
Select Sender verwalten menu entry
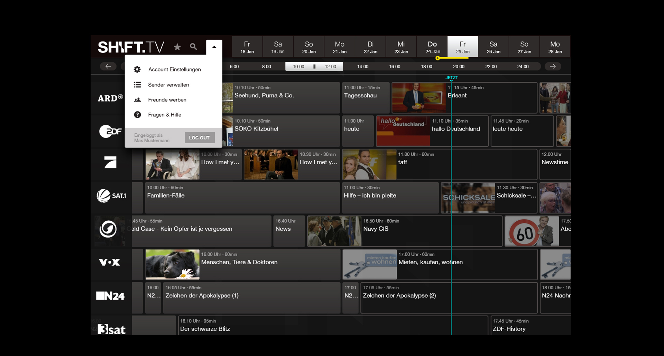click(168, 85)
